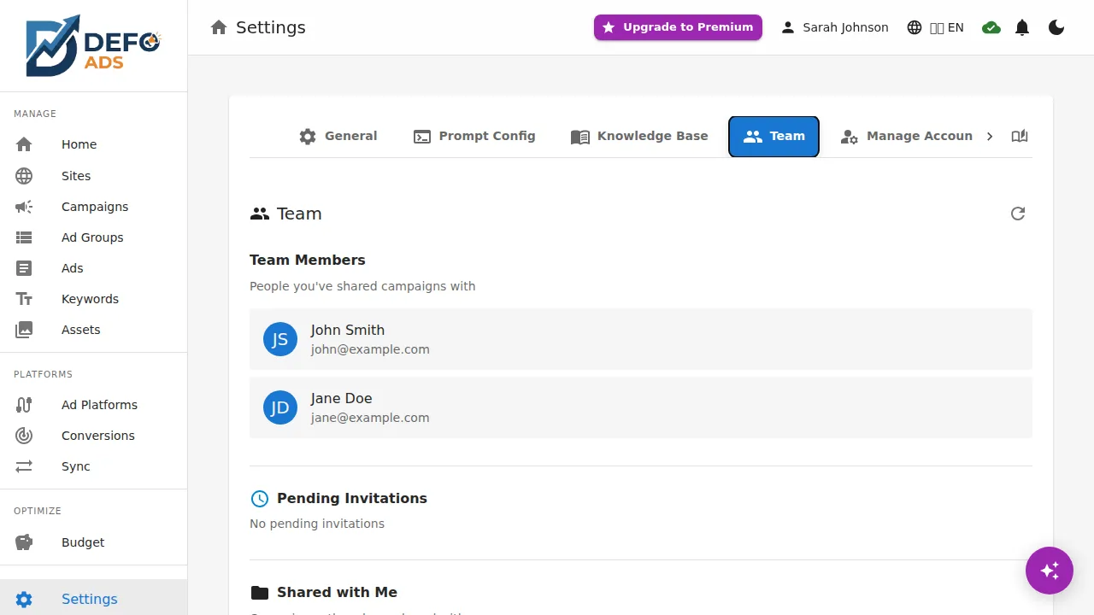Go to Conversions page
This screenshot has width=1094, height=615.
(x=93, y=436)
